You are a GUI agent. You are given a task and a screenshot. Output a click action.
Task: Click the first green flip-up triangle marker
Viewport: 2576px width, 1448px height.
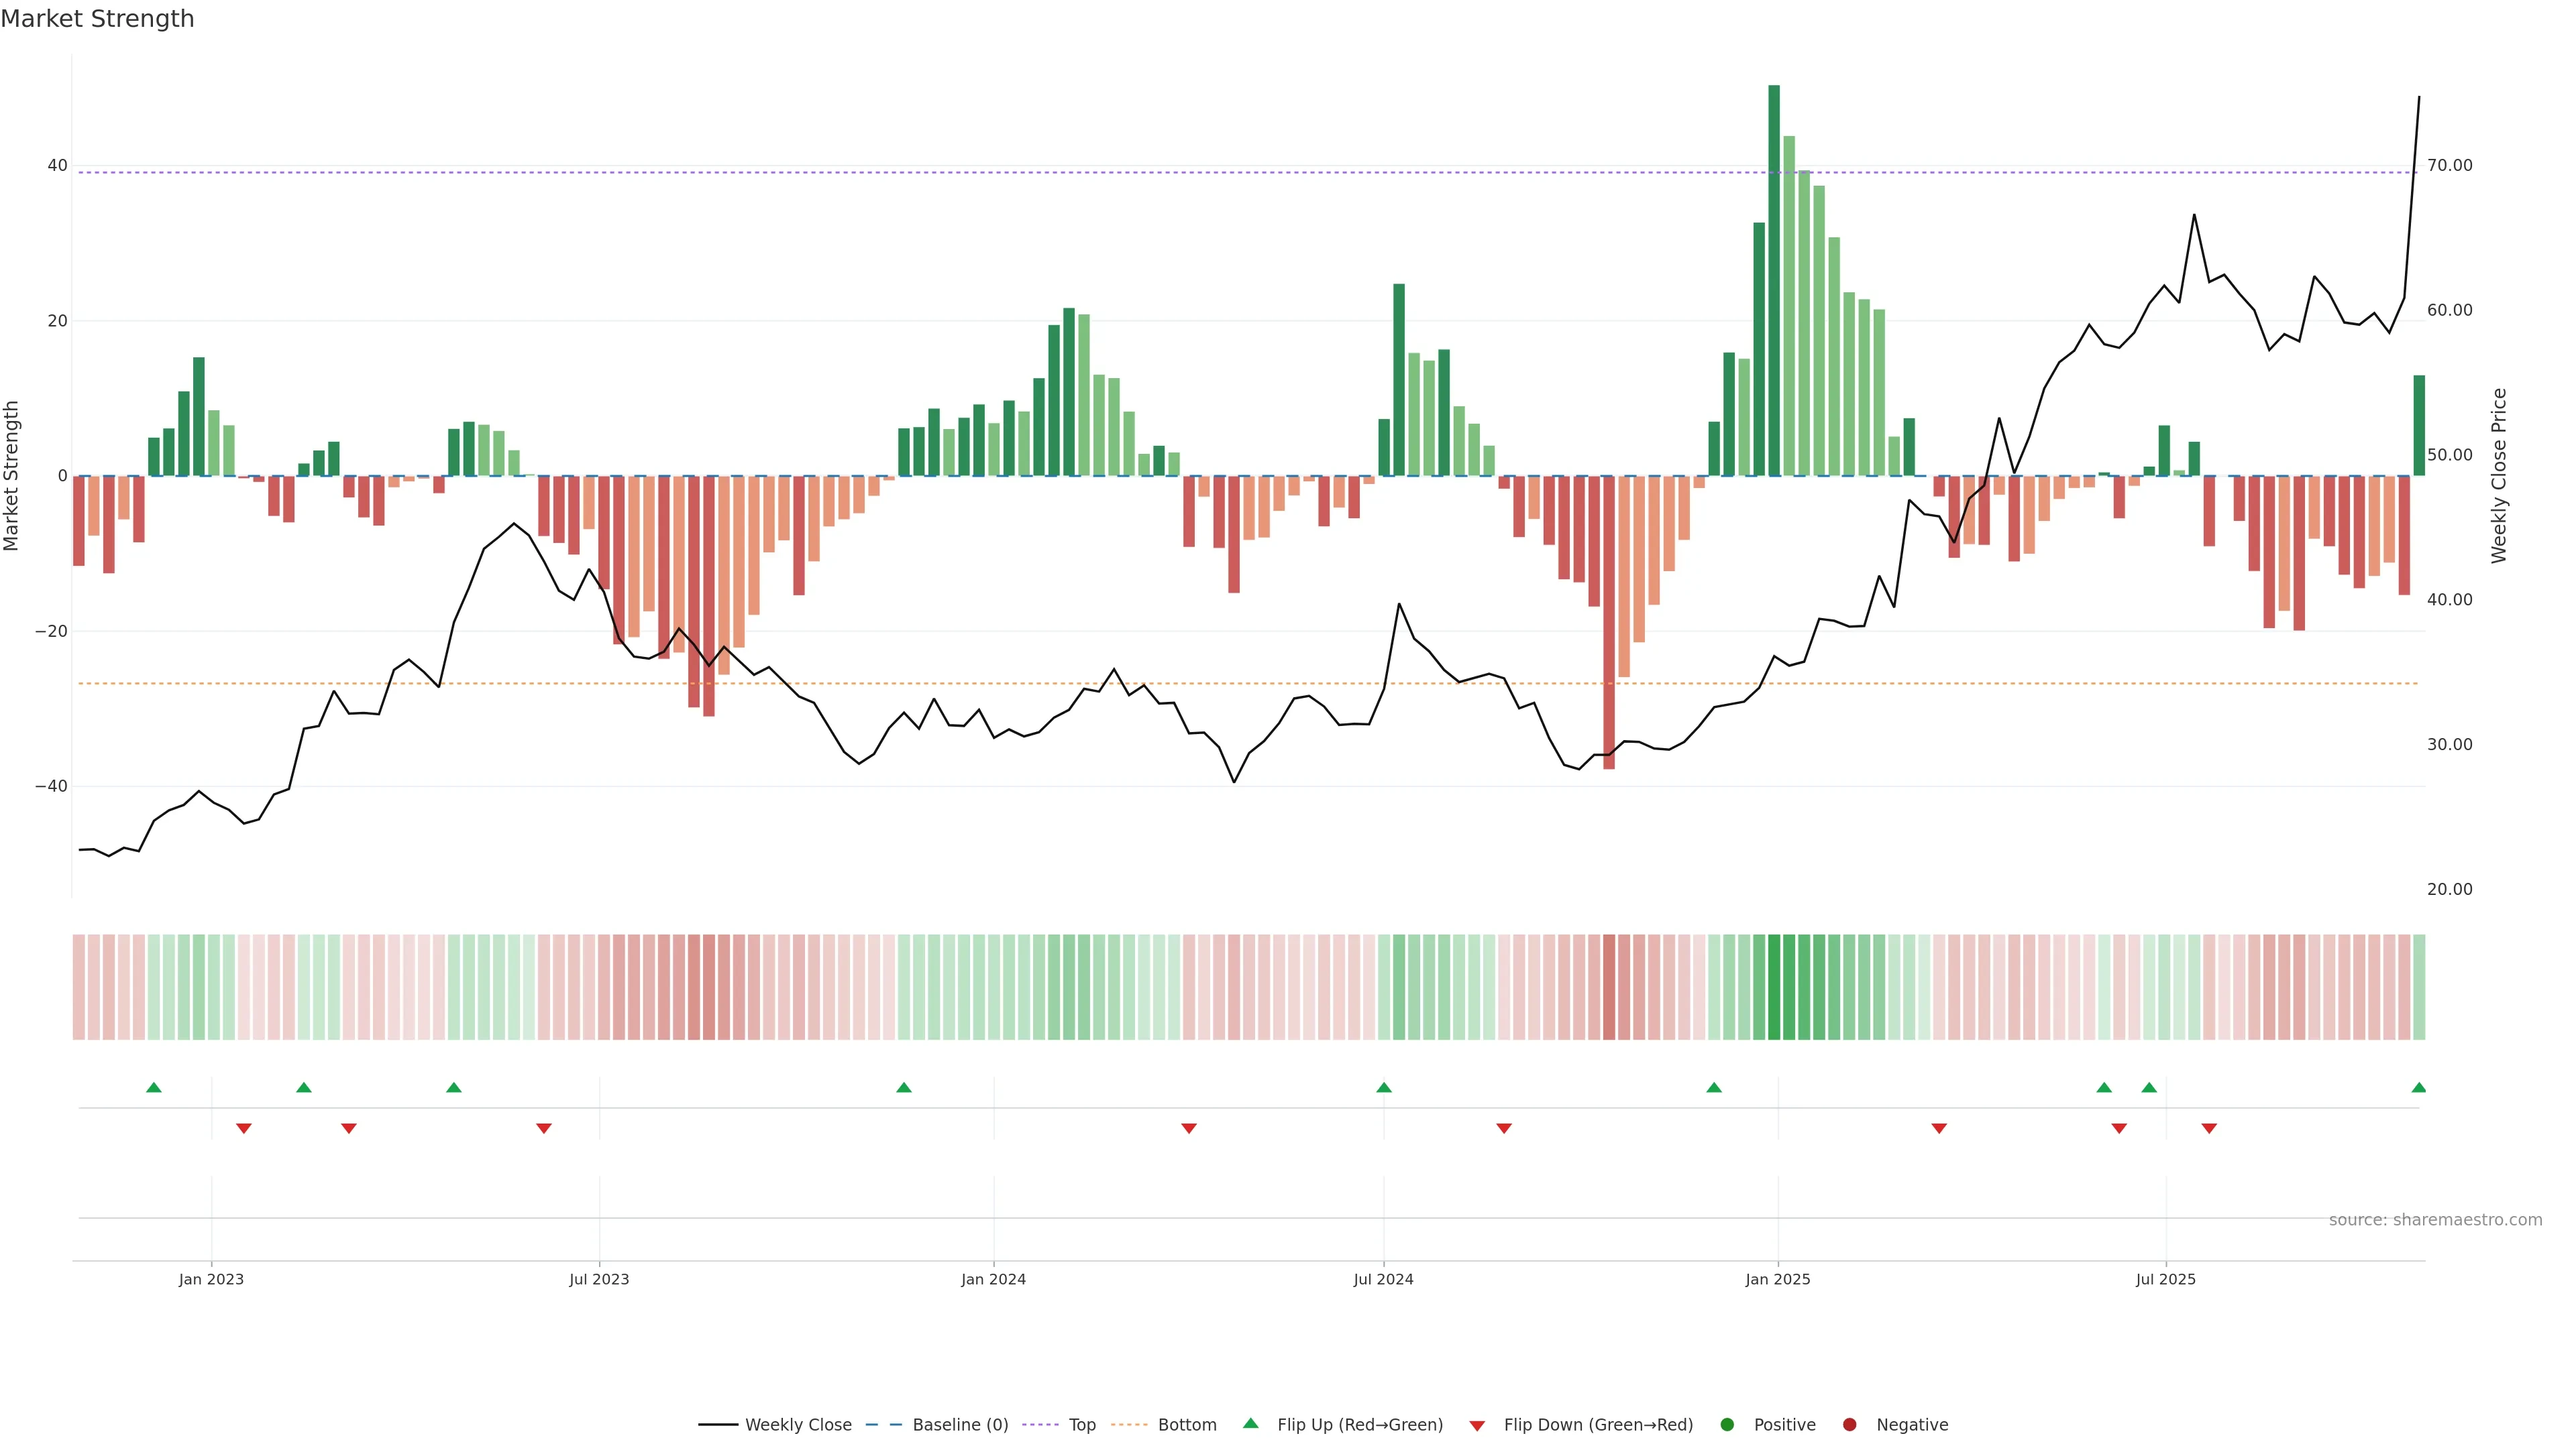(154, 1087)
